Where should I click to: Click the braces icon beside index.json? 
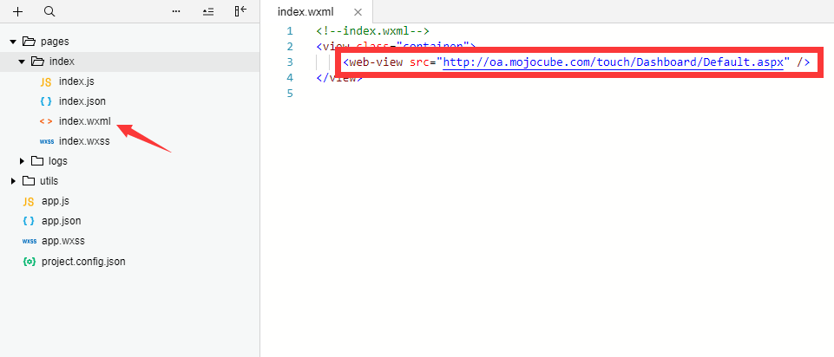pyautogui.click(x=46, y=101)
